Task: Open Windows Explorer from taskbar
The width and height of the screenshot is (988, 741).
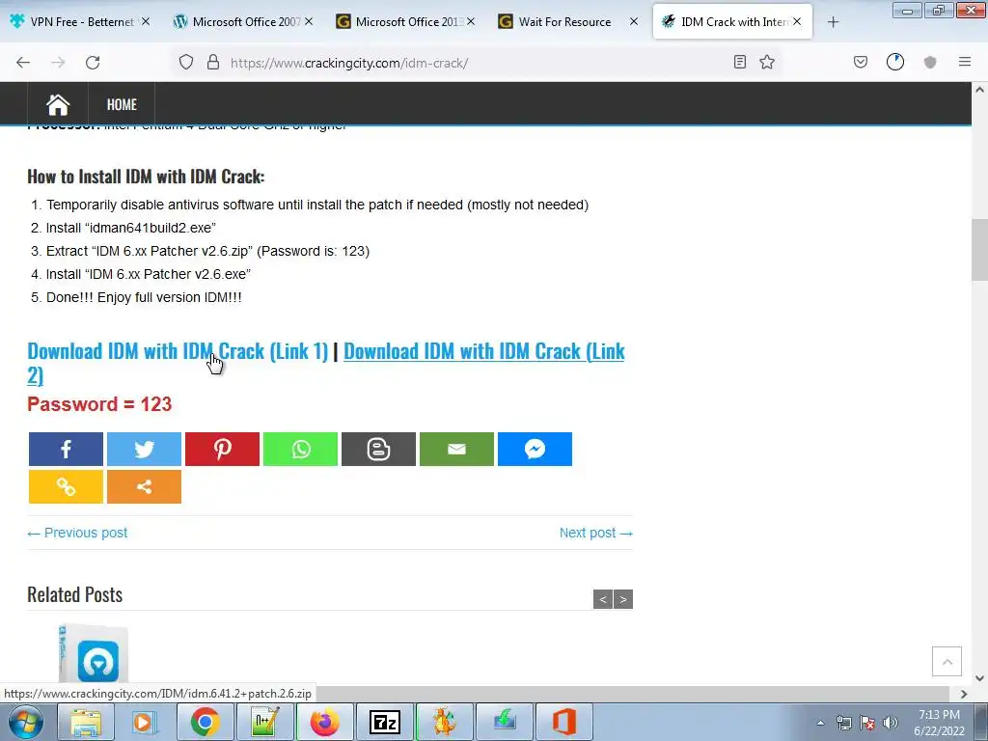Action: 86,722
